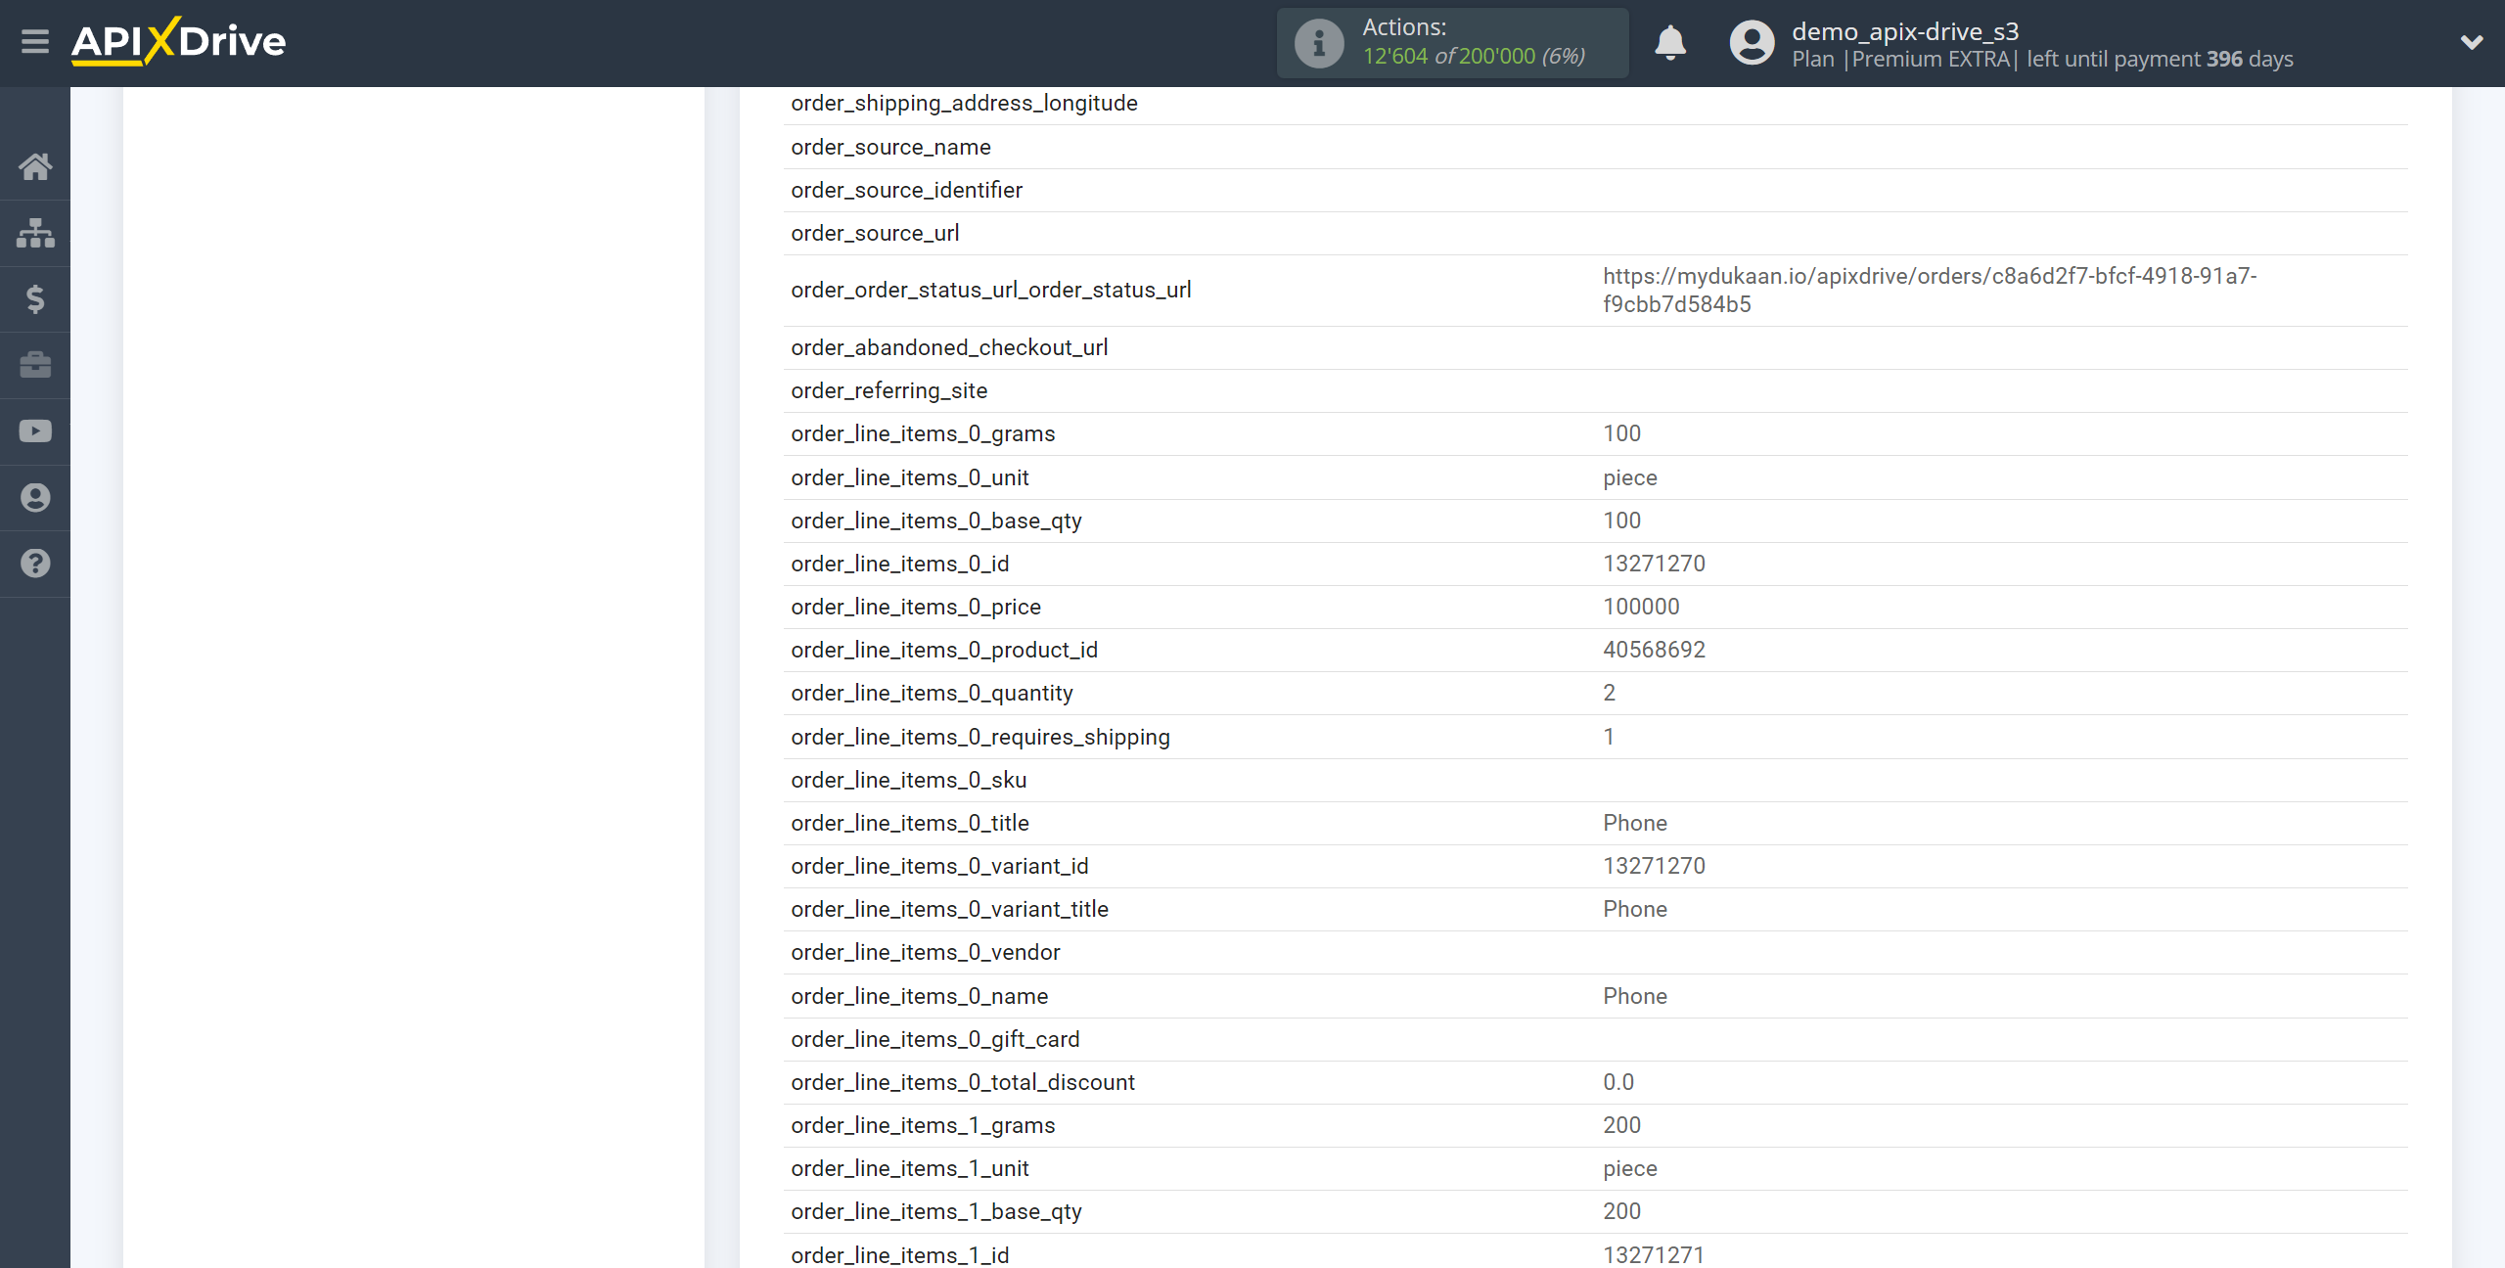Click Phone value of items_0_name
This screenshot has width=2505, height=1268.
point(1634,996)
